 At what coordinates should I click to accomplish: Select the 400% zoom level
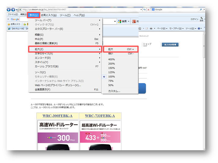pyautogui.click(x=120, y=59)
